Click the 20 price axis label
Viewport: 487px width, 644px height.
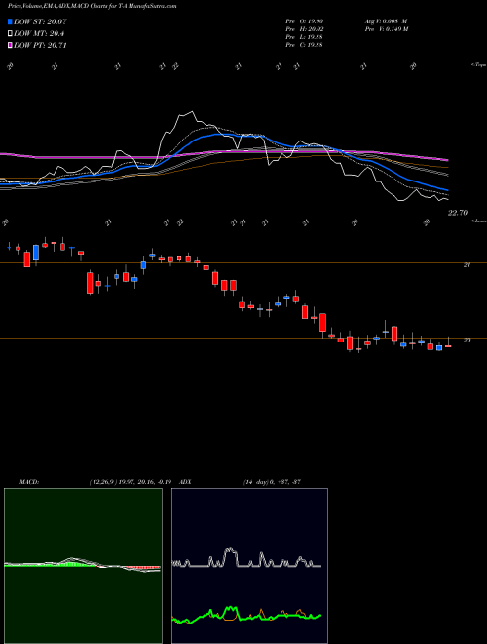[467, 341]
